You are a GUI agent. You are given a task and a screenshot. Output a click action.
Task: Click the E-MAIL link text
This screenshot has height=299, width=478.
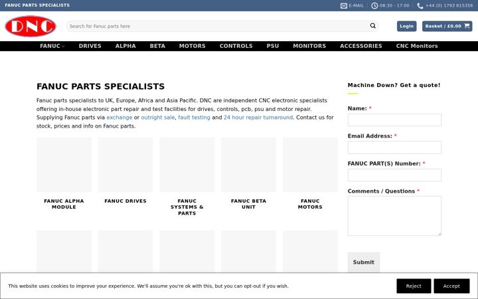pyautogui.click(x=356, y=6)
